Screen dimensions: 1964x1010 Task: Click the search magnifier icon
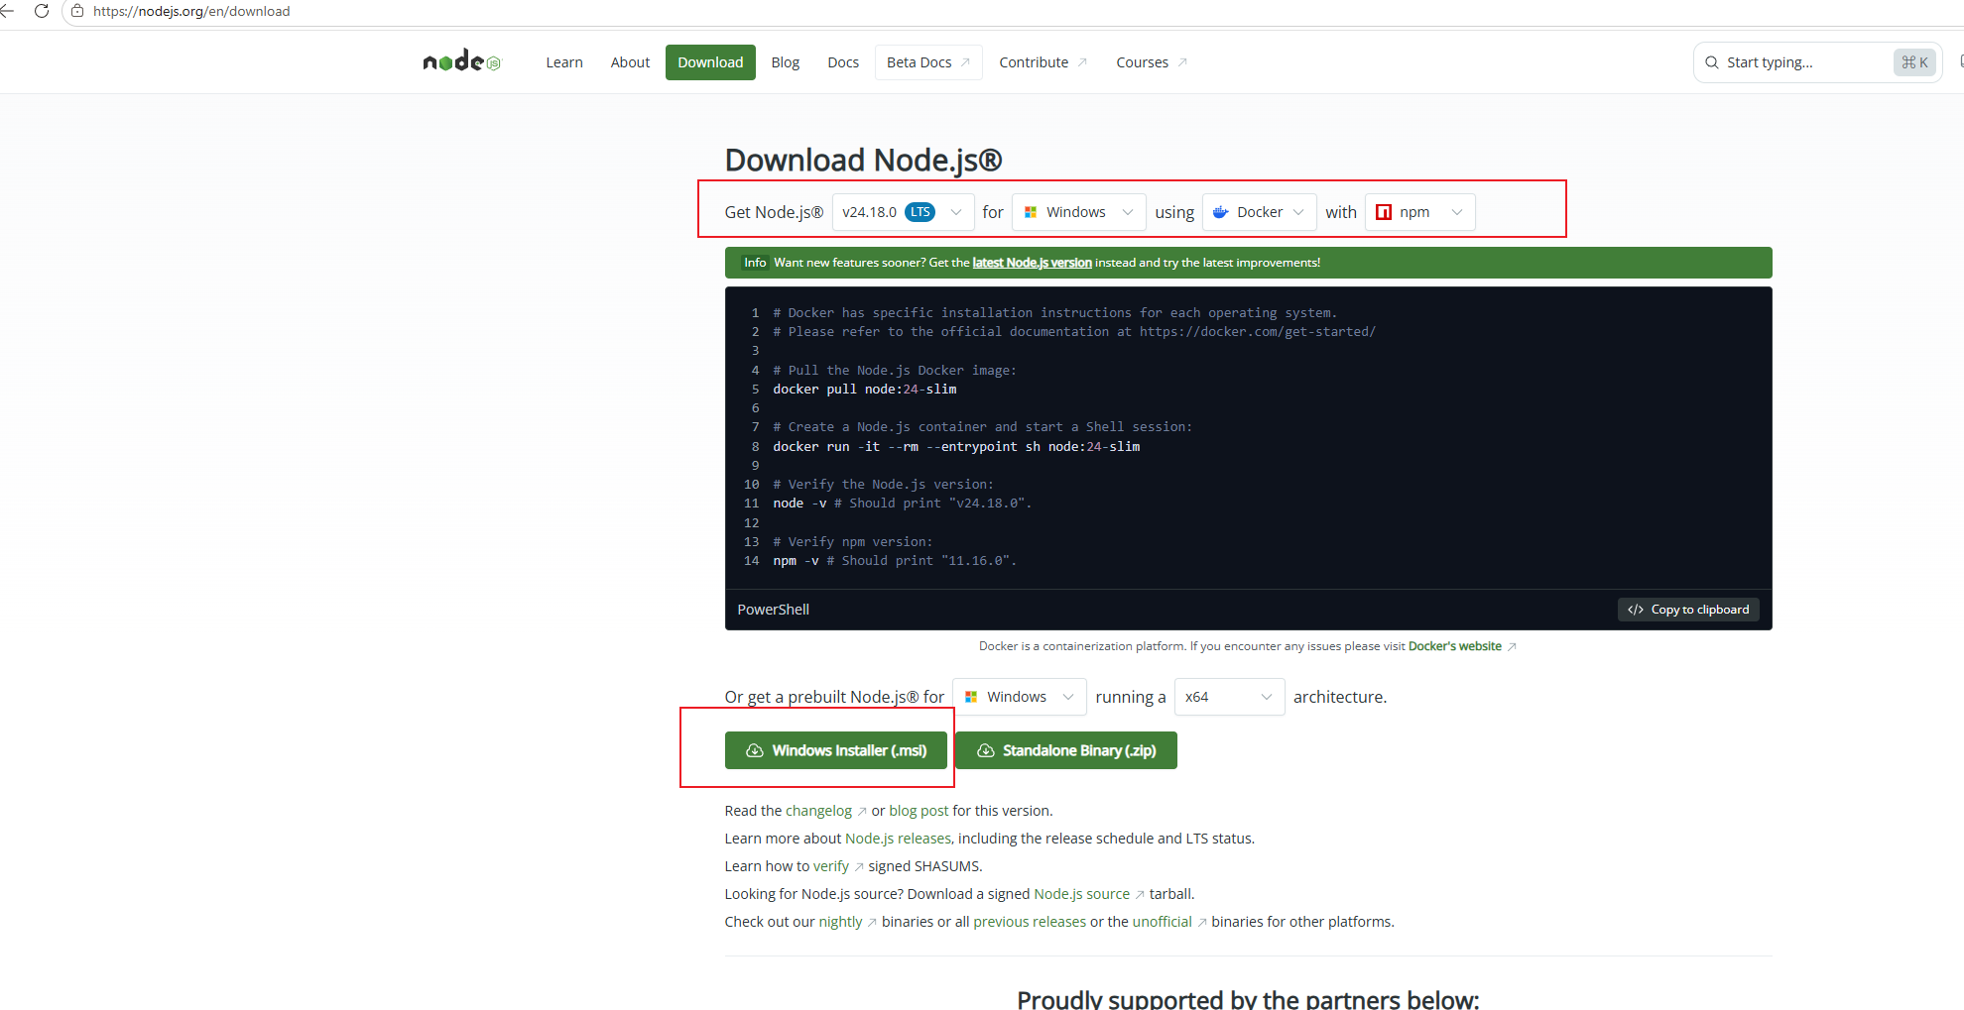[x=1712, y=62]
